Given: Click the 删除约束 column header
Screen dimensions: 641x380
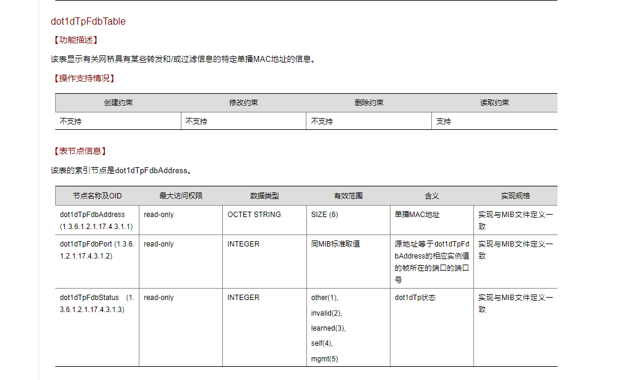Looking at the screenshot, I should point(369,103).
